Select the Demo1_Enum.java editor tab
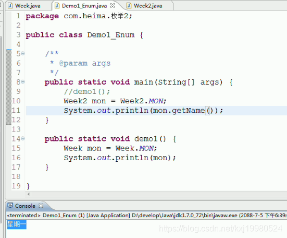287x238 pixels. pyautogui.click(x=84, y=6)
